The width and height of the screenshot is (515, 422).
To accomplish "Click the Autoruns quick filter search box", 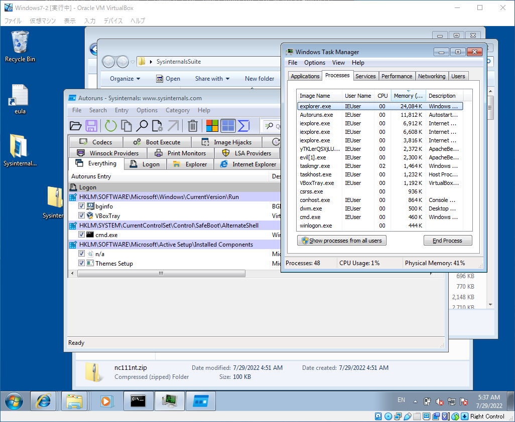I will (x=272, y=126).
